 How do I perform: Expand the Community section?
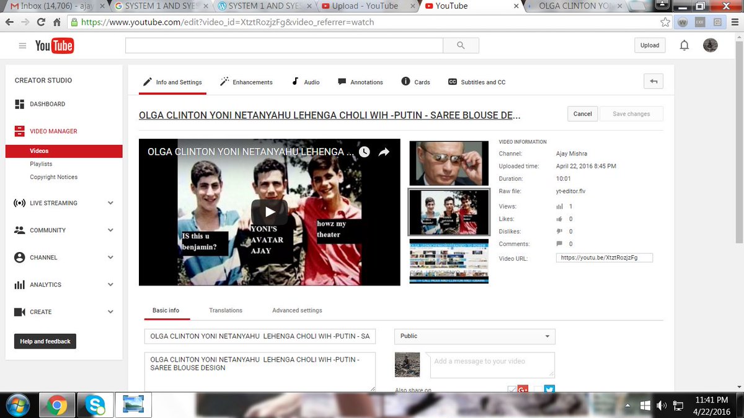[x=110, y=230]
